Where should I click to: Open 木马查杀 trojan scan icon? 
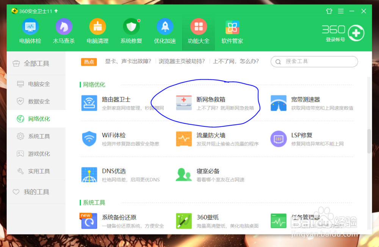[x=64, y=26]
